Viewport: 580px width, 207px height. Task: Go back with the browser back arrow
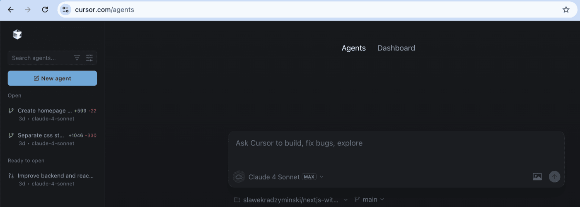(11, 10)
